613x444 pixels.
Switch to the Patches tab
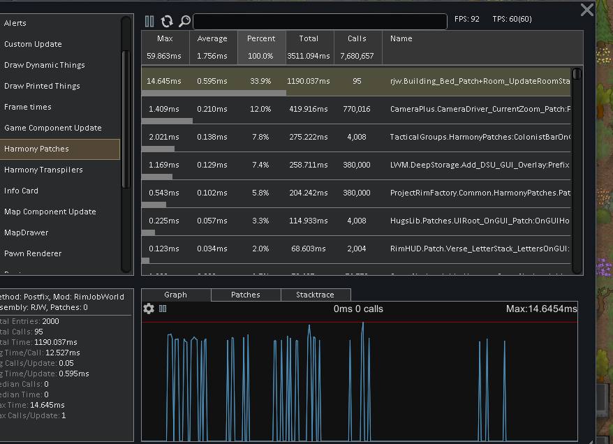[x=246, y=295]
